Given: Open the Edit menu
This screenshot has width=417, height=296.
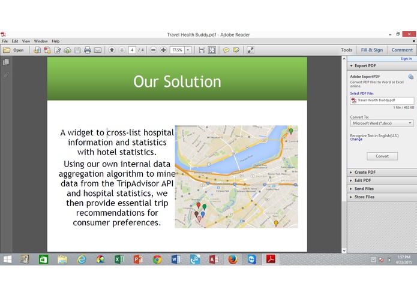Looking at the screenshot, I should click(x=15, y=41).
